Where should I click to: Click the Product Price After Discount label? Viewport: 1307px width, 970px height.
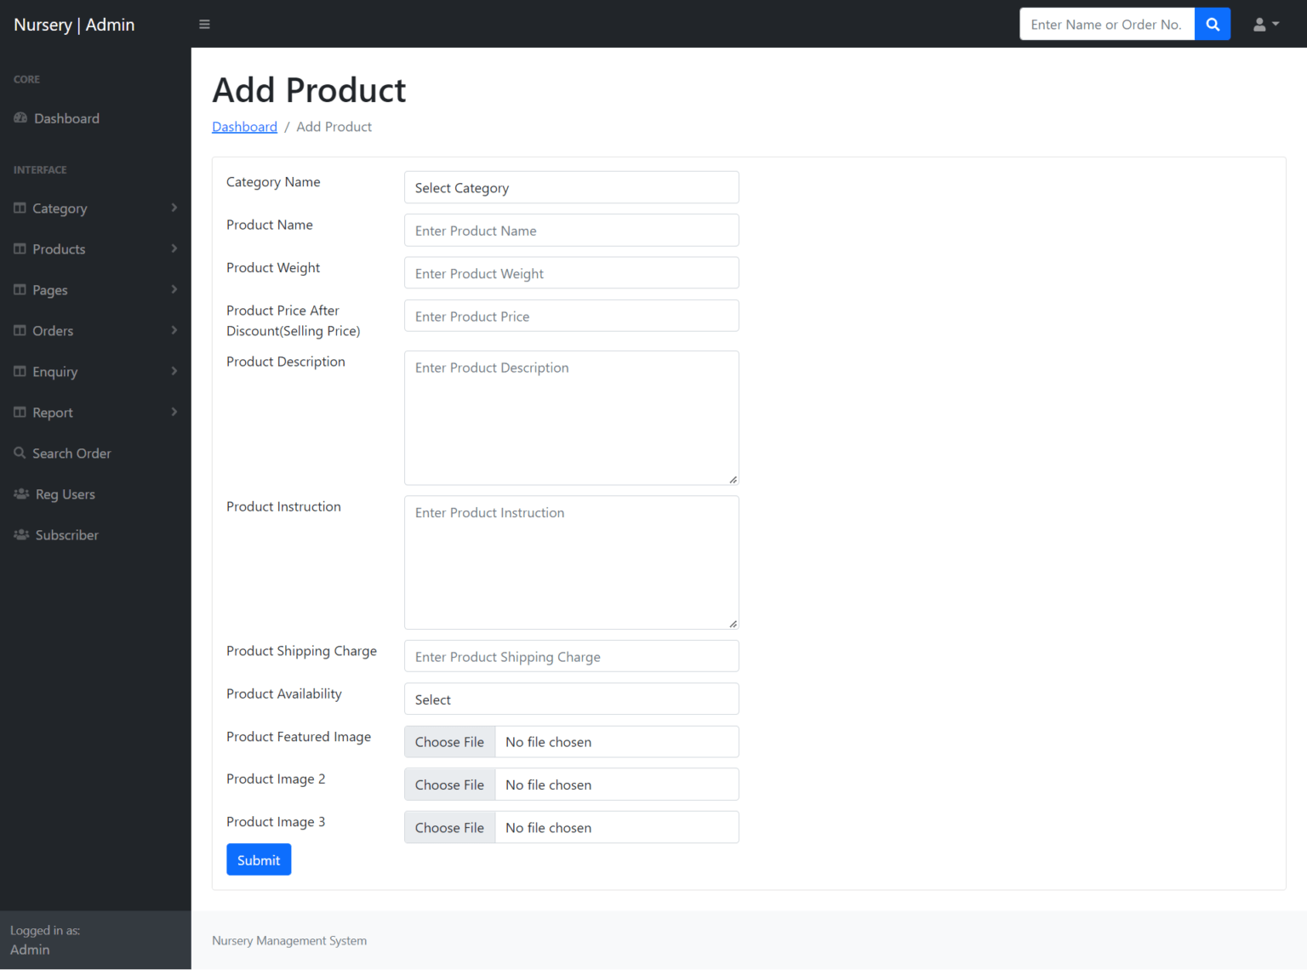294,321
